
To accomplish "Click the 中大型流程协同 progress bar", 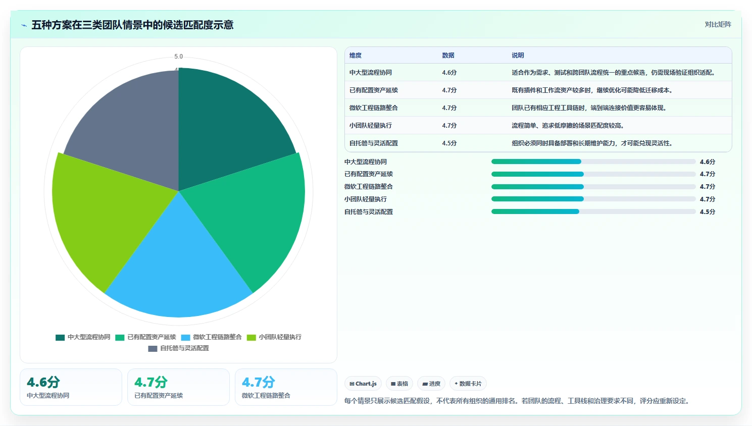I will 593,162.
